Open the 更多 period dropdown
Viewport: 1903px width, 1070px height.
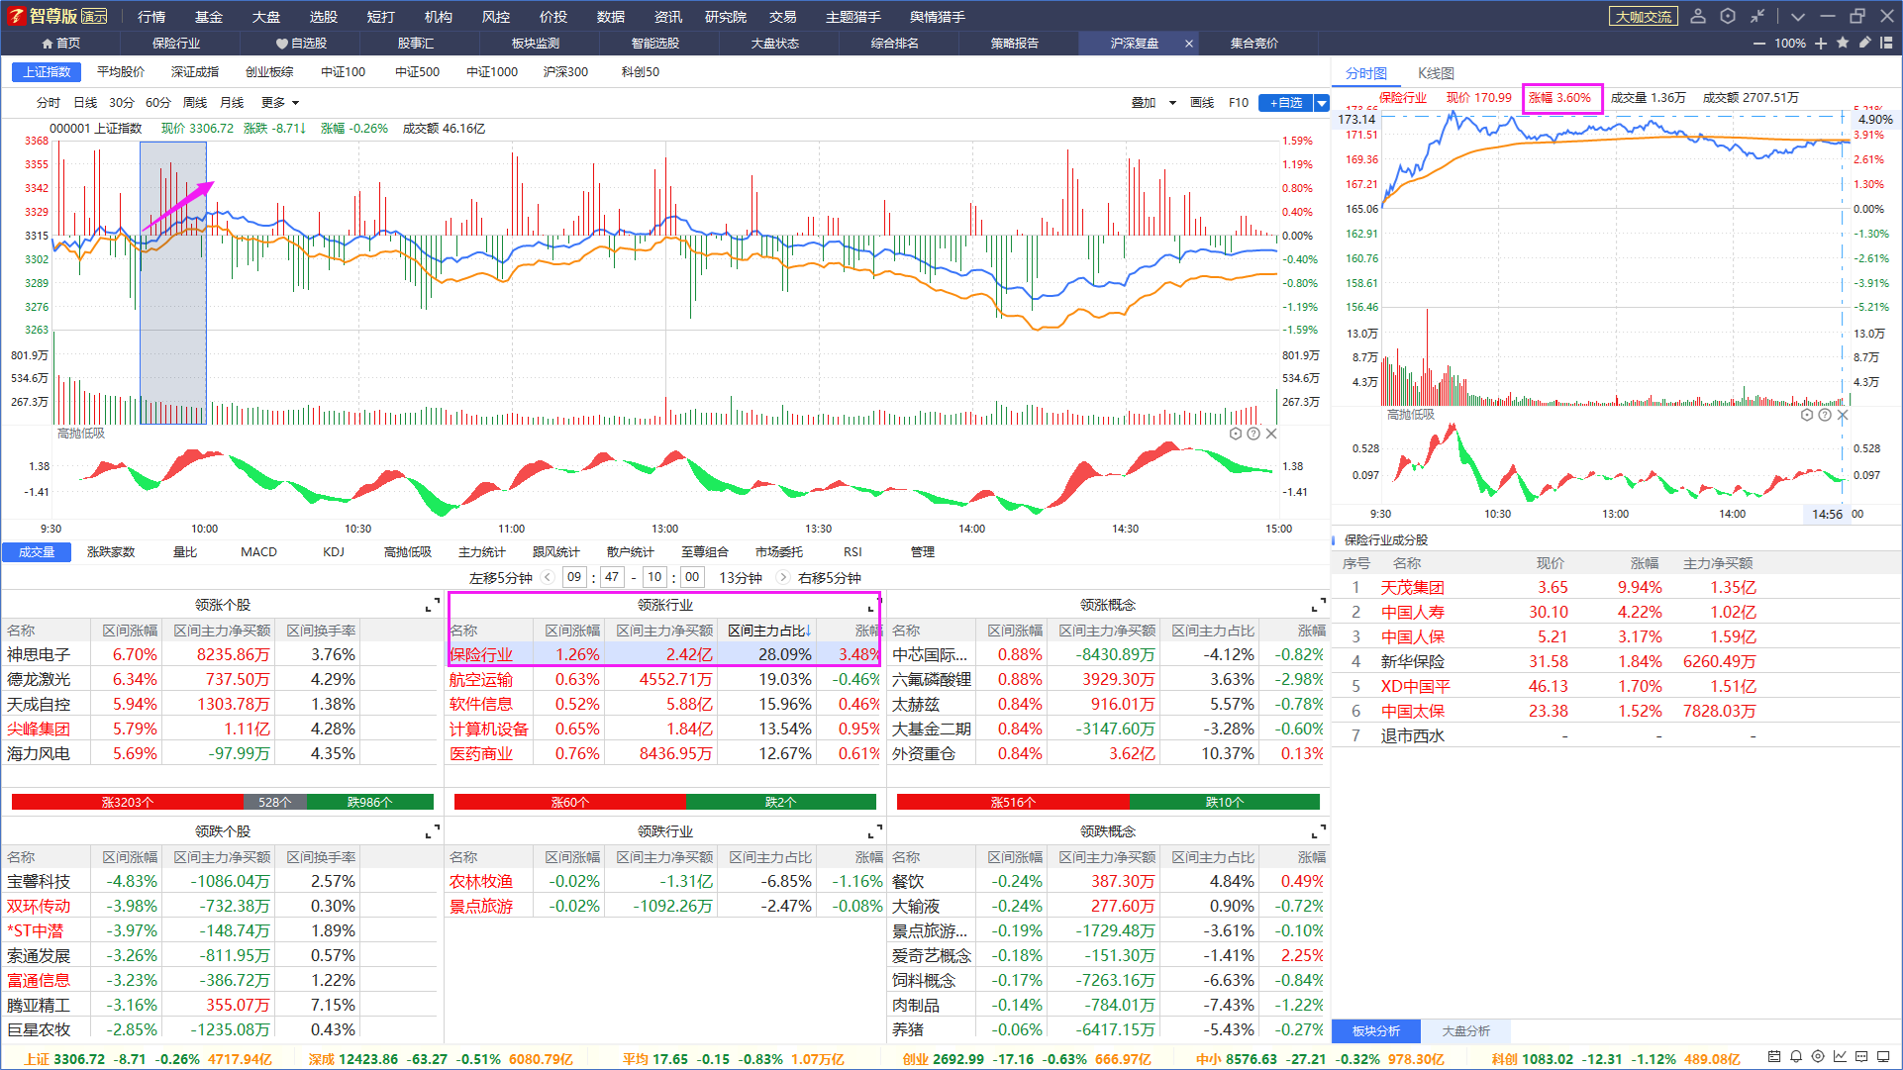pos(280,103)
